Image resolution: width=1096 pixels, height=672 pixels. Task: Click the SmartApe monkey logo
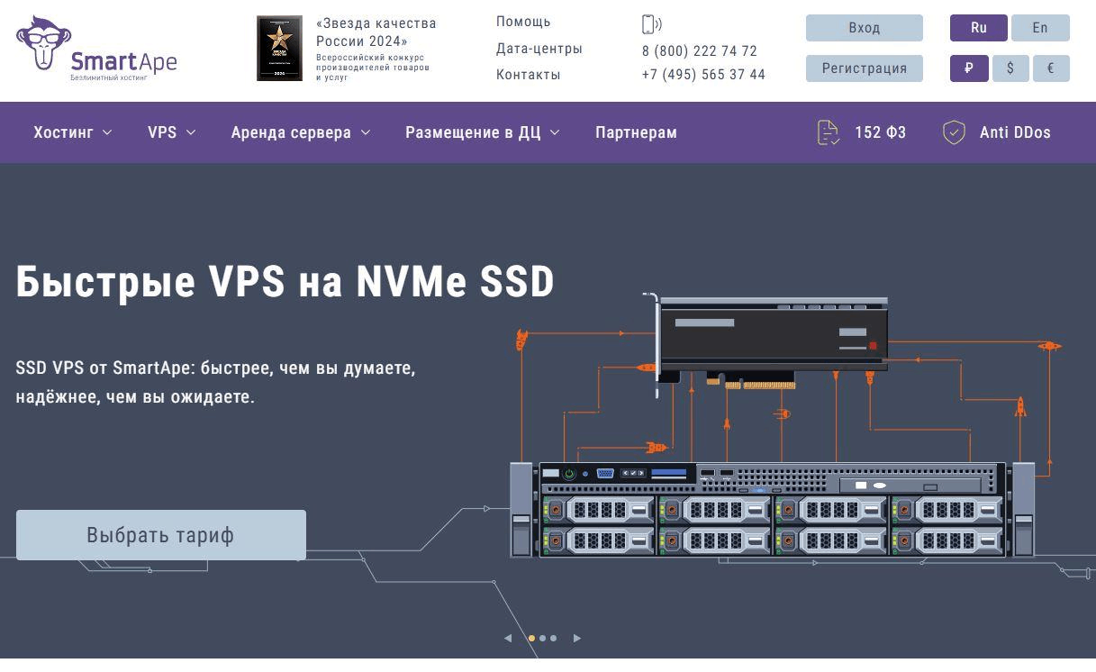[96, 49]
